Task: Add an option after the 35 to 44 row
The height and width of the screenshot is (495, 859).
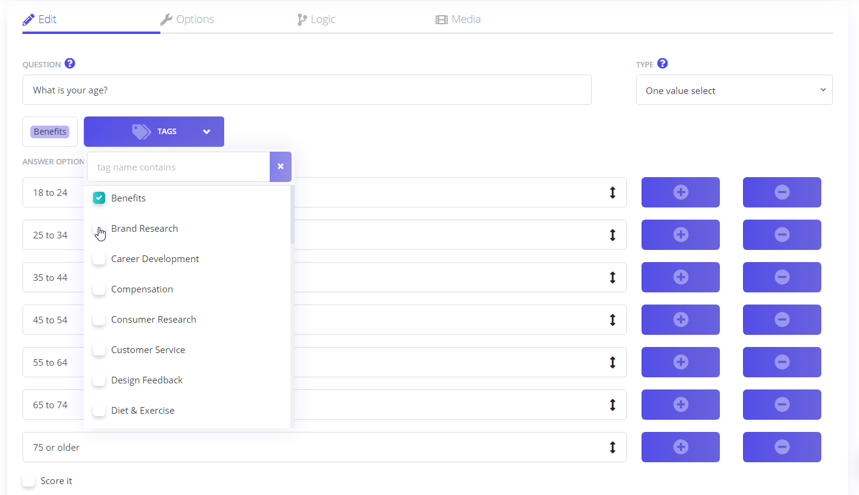Action: 680,277
